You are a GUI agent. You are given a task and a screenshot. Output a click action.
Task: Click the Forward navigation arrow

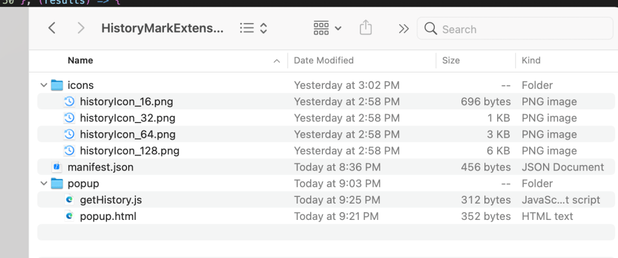coord(81,28)
